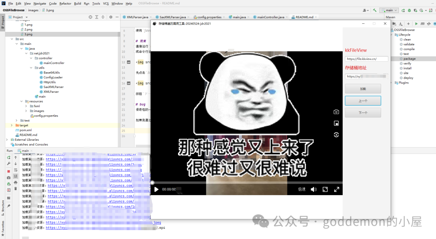Click the green Run icon in top toolbar
This screenshot has height=239, width=436.
click(403, 10)
